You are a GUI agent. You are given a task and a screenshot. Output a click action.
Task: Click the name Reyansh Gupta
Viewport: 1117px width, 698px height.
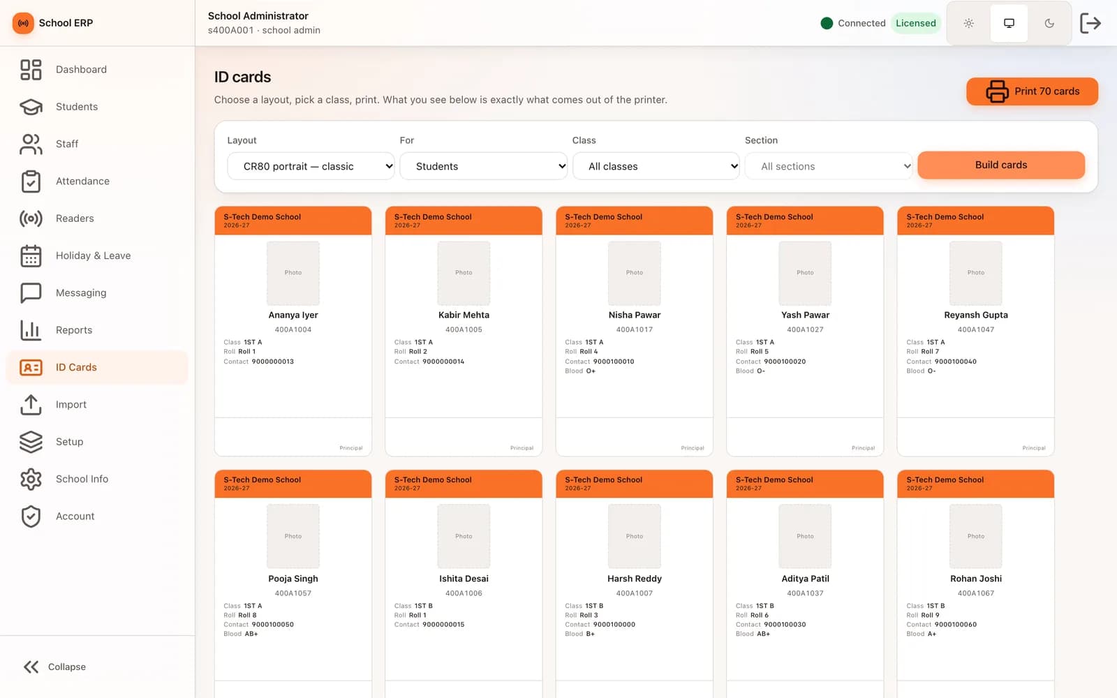[976, 315]
